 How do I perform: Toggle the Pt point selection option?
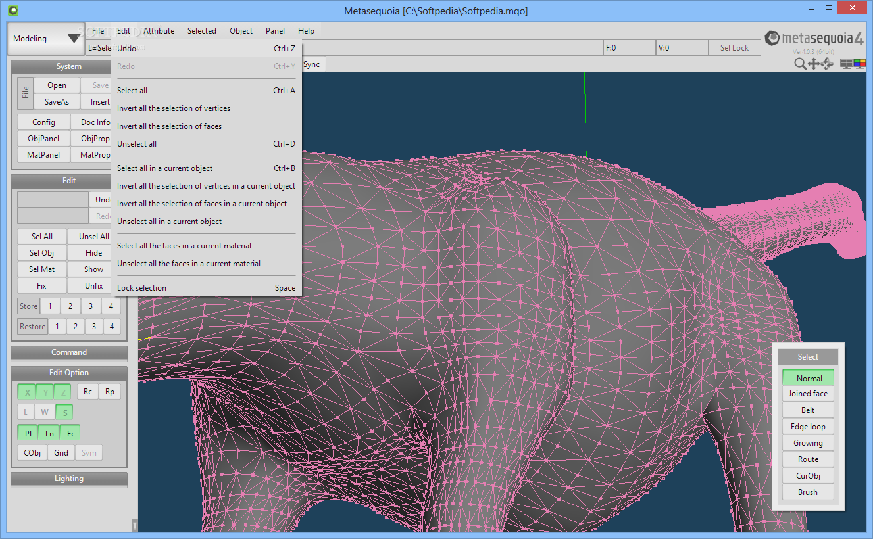click(x=28, y=433)
